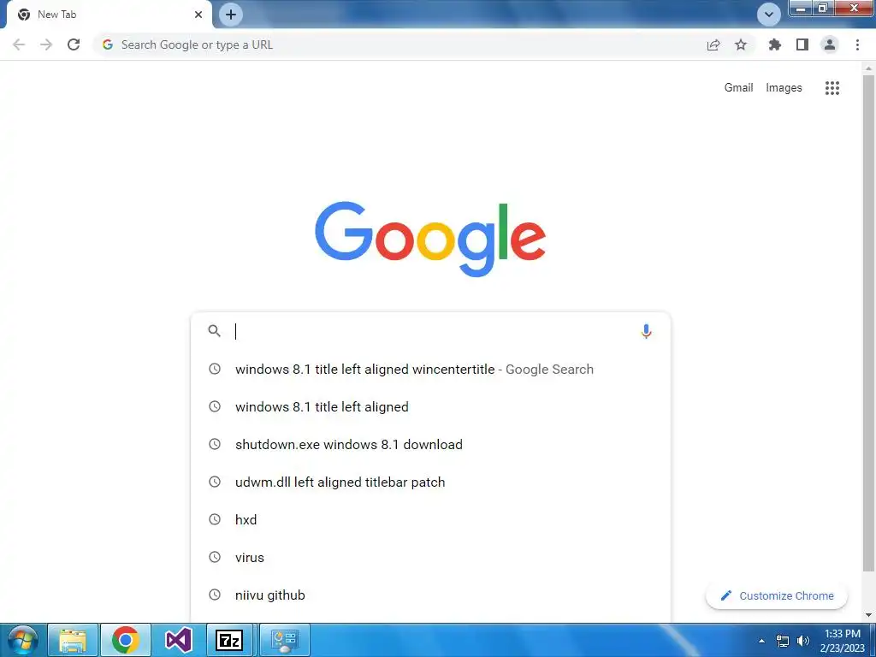876x657 pixels.
Task: Click the Google icon in address bar
Action: click(x=108, y=44)
